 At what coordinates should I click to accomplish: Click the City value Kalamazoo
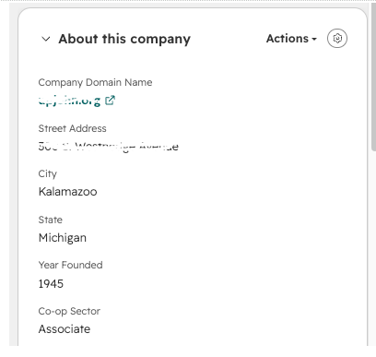68,192
